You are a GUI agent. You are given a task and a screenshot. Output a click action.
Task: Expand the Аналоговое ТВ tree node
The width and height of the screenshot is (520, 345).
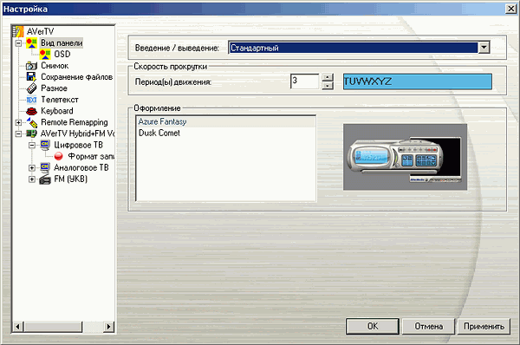point(32,168)
